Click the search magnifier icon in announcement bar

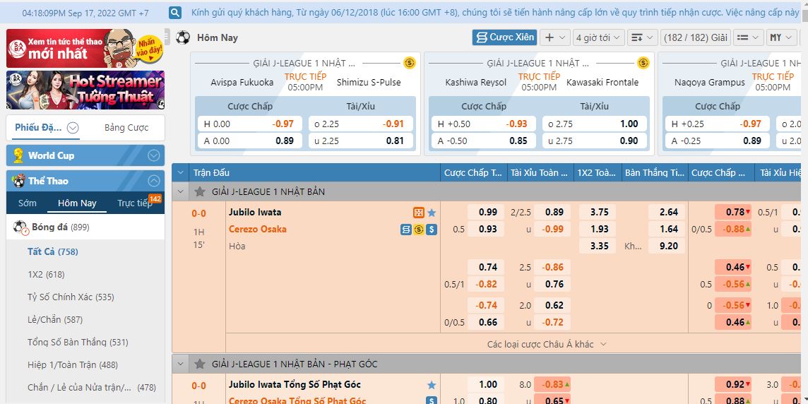point(175,13)
